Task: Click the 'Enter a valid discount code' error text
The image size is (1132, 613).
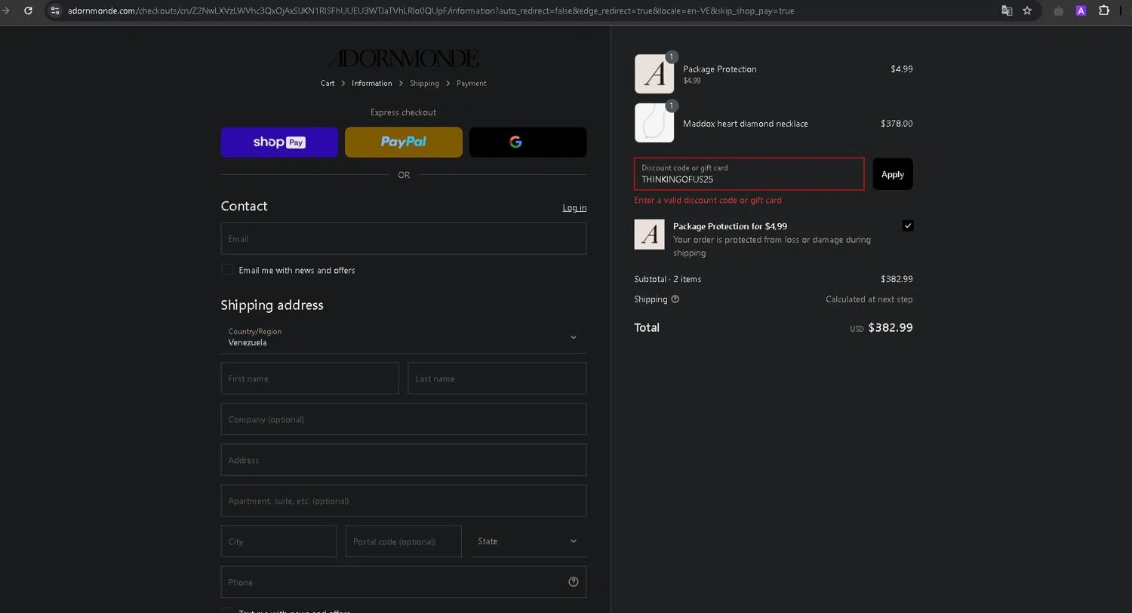Action: (708, 201)
